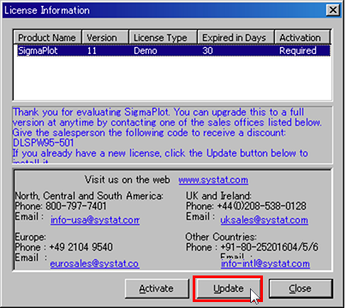
Task: Click the Europe phone +49 2104 9540
Action: pos(81,247)
